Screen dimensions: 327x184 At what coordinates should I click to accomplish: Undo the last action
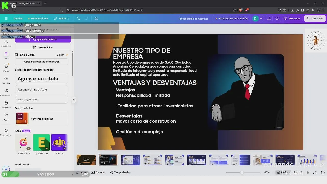(79, 19)
